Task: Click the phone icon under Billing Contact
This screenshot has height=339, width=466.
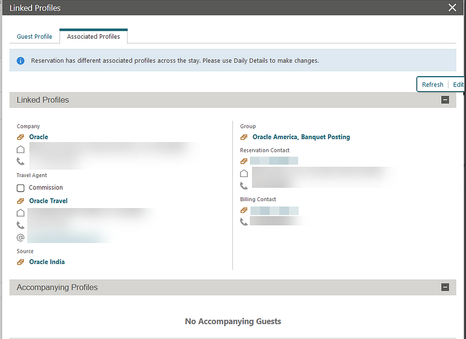Action: click(x=244, y=222)
